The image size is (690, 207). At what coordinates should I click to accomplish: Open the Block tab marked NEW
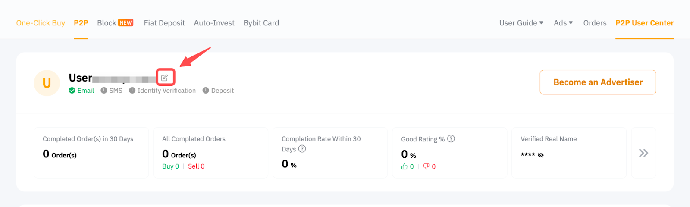pyautogui.click(x=115, y=23)
